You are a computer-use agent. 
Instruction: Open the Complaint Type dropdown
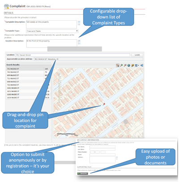pos(52,31)
